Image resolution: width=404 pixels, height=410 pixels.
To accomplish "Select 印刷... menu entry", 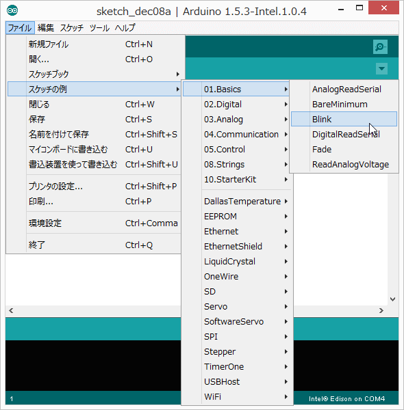I will (94, 202).
